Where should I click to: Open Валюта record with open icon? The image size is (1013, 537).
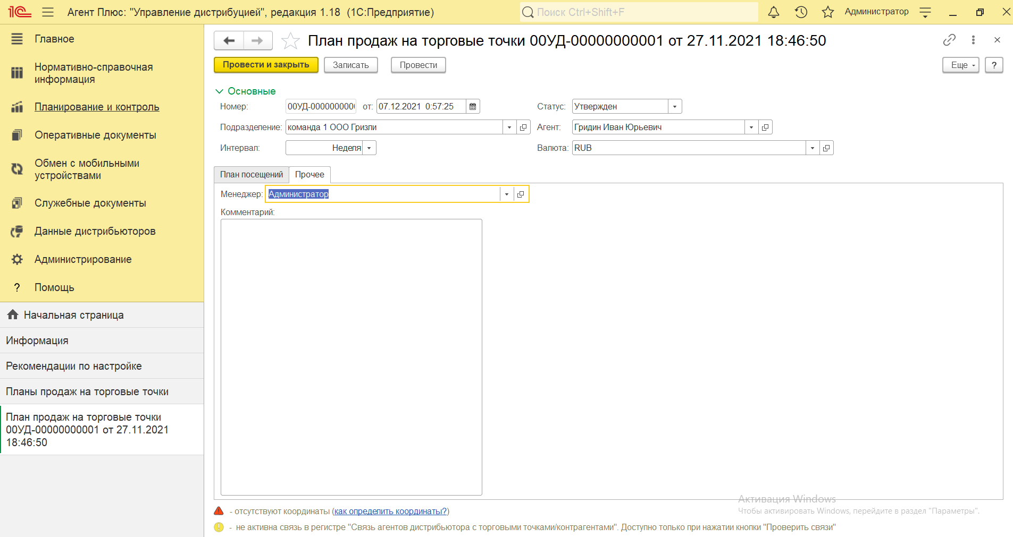(x=826, y=148)
